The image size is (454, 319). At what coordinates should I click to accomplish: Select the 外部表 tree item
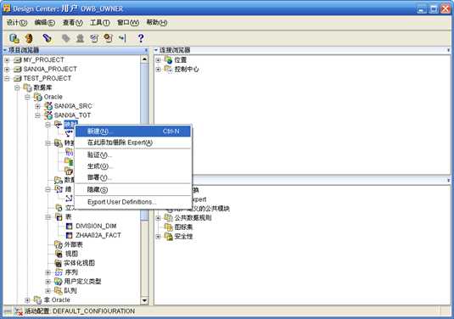pyautogui.click(x=73, y=244)
